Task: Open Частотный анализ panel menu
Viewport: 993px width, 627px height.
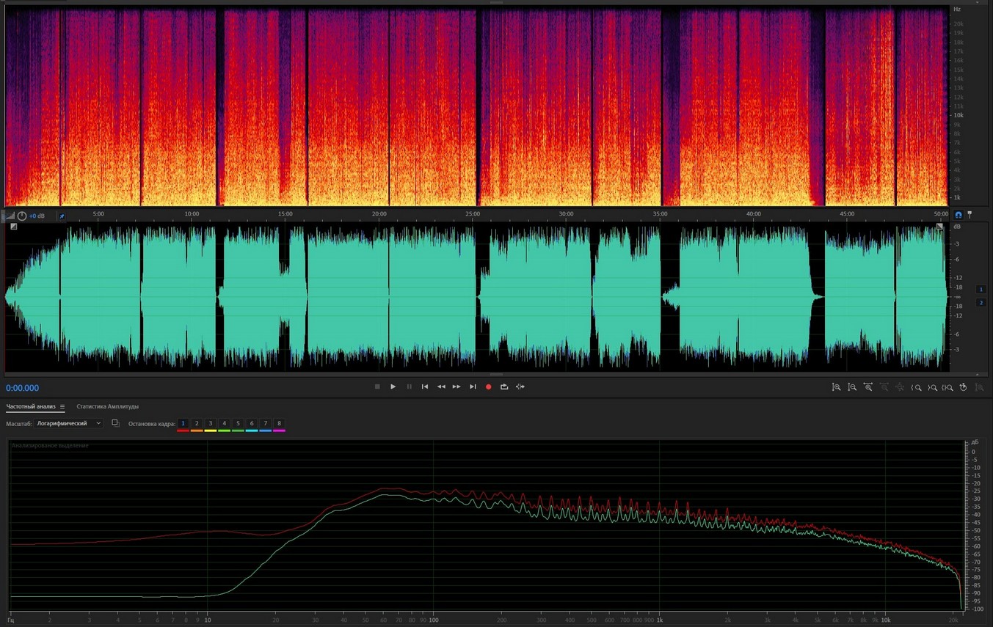Action: click(x=62, y=406)
